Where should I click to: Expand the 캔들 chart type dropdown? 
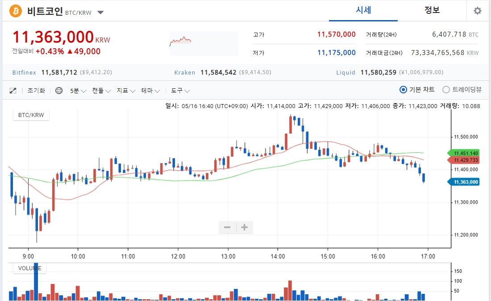pyautogui.click(x=101, y=91)
